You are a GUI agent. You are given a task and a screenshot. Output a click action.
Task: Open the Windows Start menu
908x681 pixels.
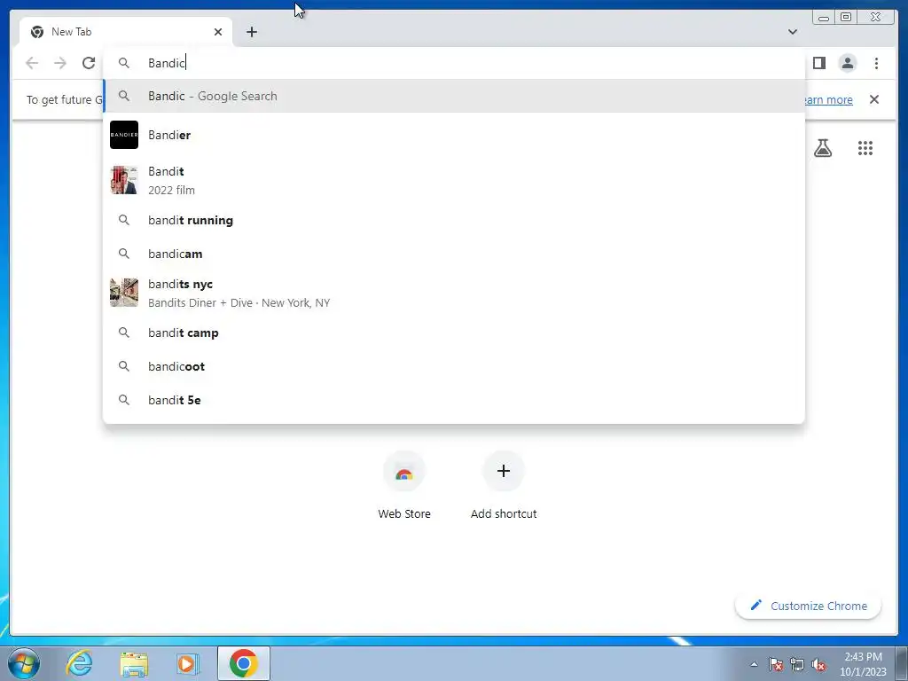click(24, 663)
